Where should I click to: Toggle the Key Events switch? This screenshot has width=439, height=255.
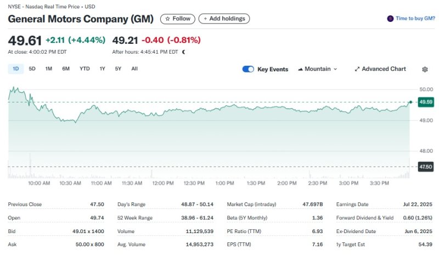(x=248, y=69)
